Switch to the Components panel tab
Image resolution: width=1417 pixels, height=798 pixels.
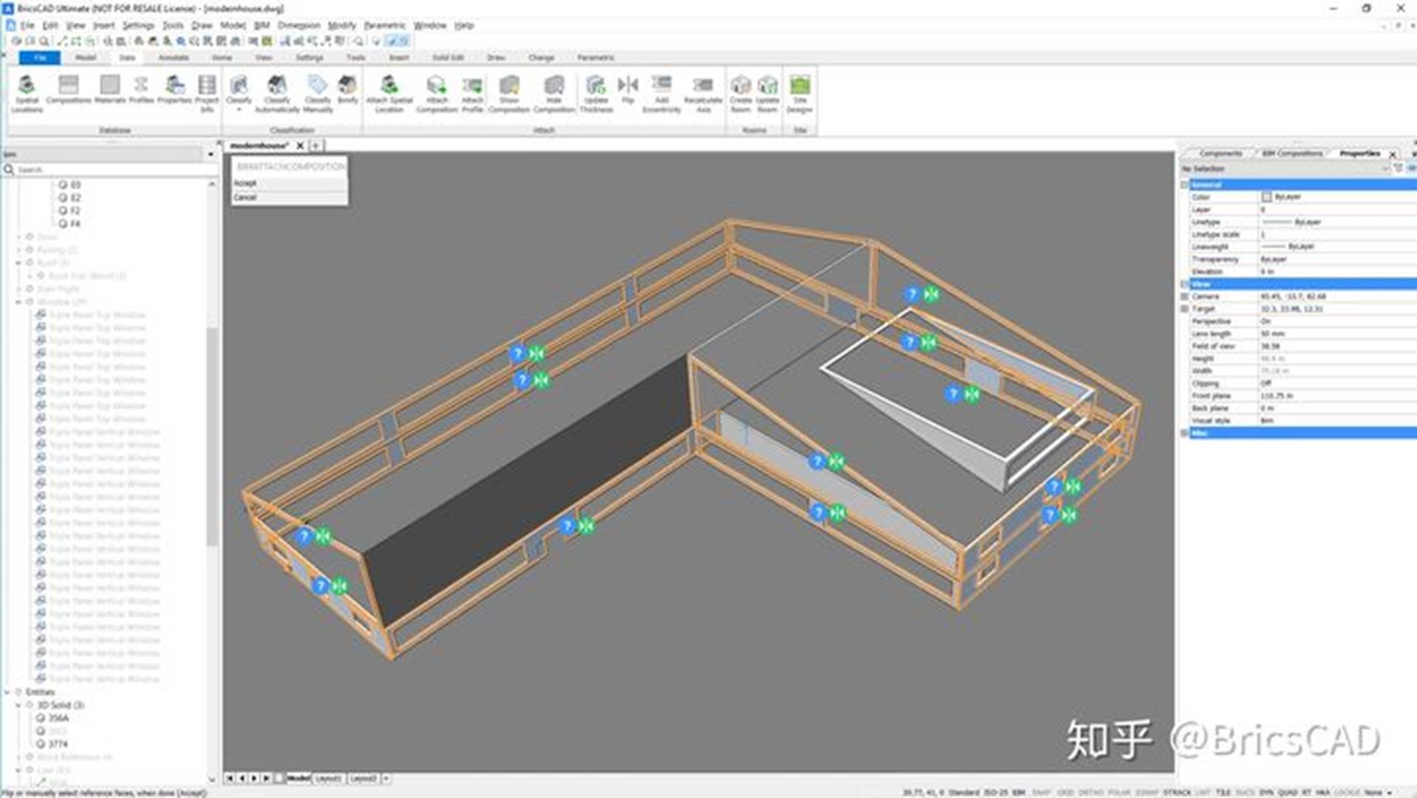1220,153
